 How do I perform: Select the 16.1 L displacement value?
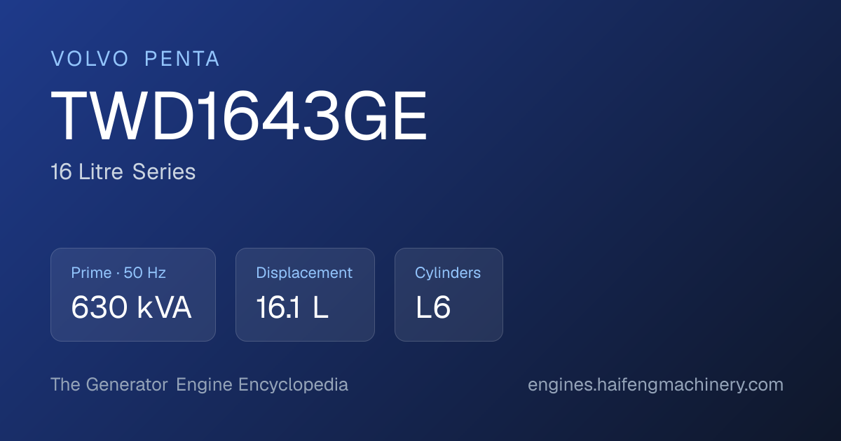pos(292,308)
